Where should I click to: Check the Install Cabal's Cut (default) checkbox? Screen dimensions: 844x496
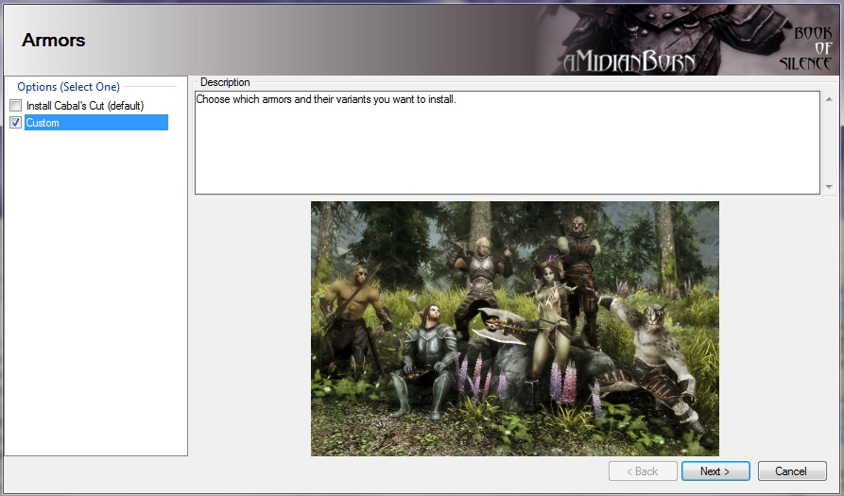pos(16,106)
